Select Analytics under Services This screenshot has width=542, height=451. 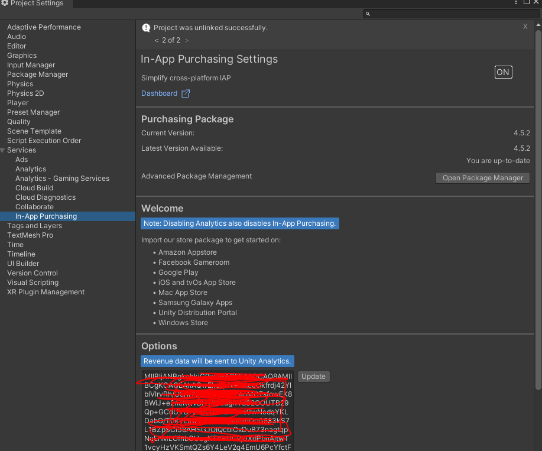point(31,168)
